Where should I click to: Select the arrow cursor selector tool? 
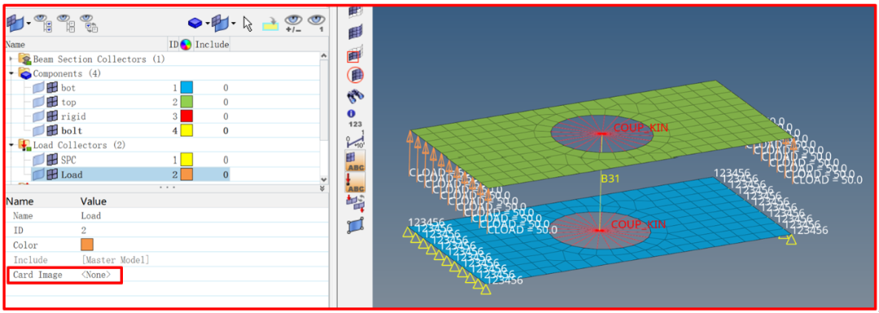pos(247,24)
